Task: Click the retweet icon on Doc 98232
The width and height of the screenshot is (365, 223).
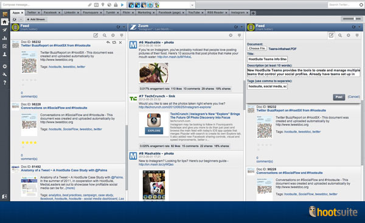Action: click(114, 43)
